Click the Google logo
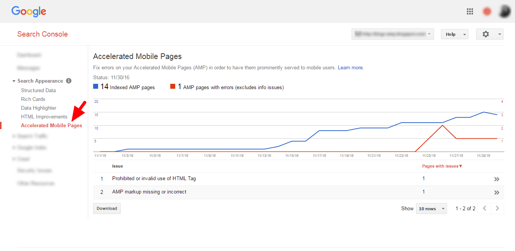The image size is (515, 251). click(x=29, y=11)
